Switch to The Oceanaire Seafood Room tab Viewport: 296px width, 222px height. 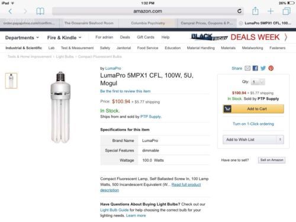(89, 23)
